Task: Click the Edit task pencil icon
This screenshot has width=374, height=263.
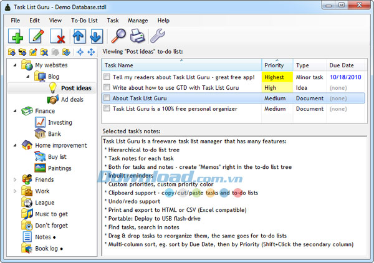Action: (37, 36)
